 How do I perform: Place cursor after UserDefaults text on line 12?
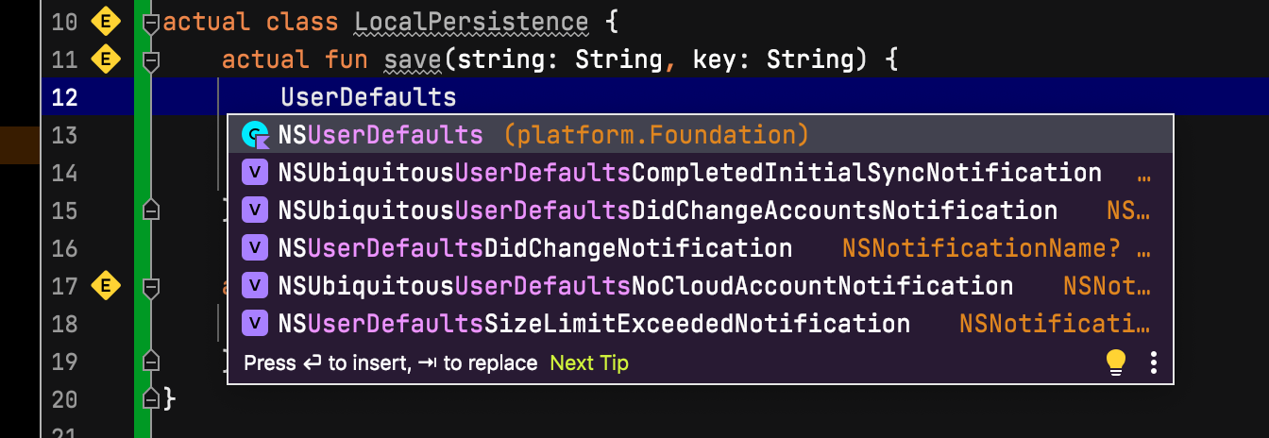coord(457,97)
